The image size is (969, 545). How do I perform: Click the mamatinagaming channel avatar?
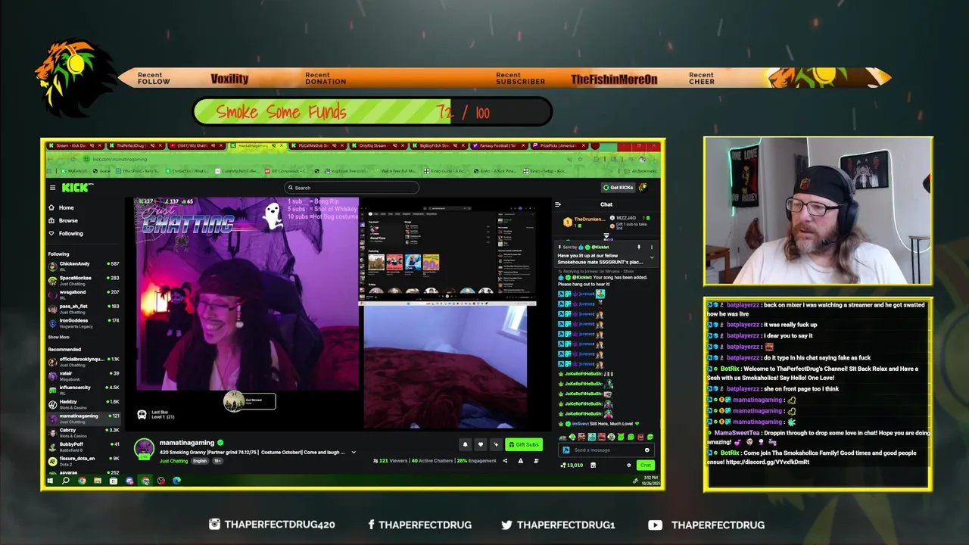pyautogui.click(x=144, y=449)
